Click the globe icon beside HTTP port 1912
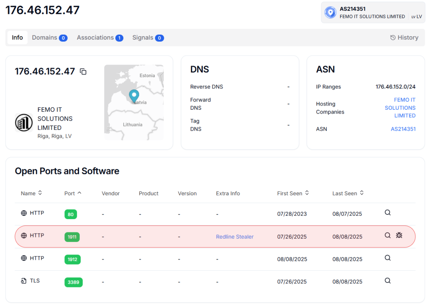Viewport: 428px width, 305px height. [23, 258]
